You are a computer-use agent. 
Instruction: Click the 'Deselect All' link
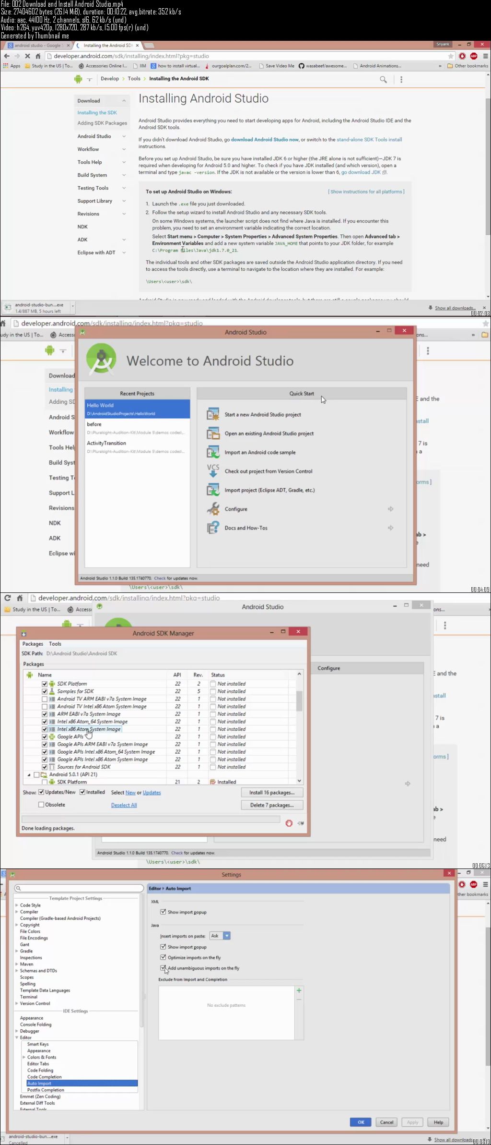tap(124, 805)
